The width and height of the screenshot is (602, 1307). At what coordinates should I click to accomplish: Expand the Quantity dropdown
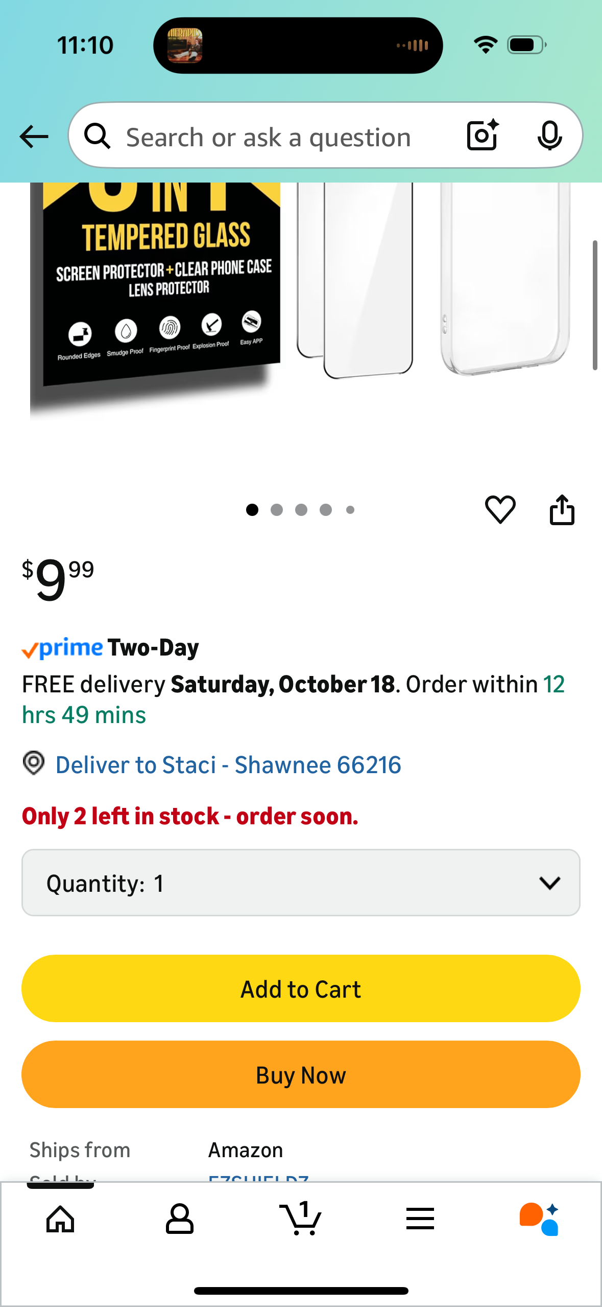pos(301,883)
